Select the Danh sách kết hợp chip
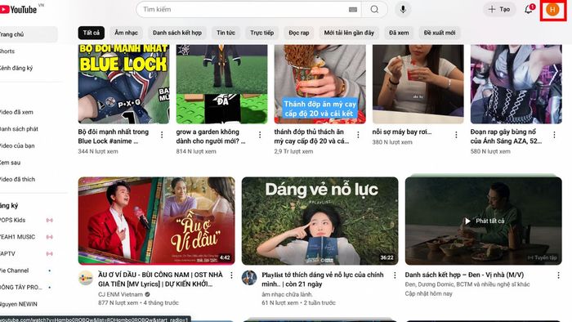Image resolution: width=572 pixels, height=322 pixels. [x=177, y=33]
